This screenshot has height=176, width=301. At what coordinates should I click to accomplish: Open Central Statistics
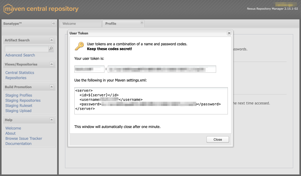tap(20, 72)
